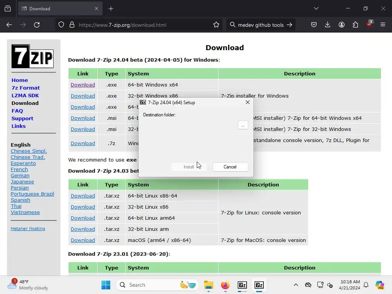Download the 64-bit Linux x86-64 tar.xz

point(83,196)
